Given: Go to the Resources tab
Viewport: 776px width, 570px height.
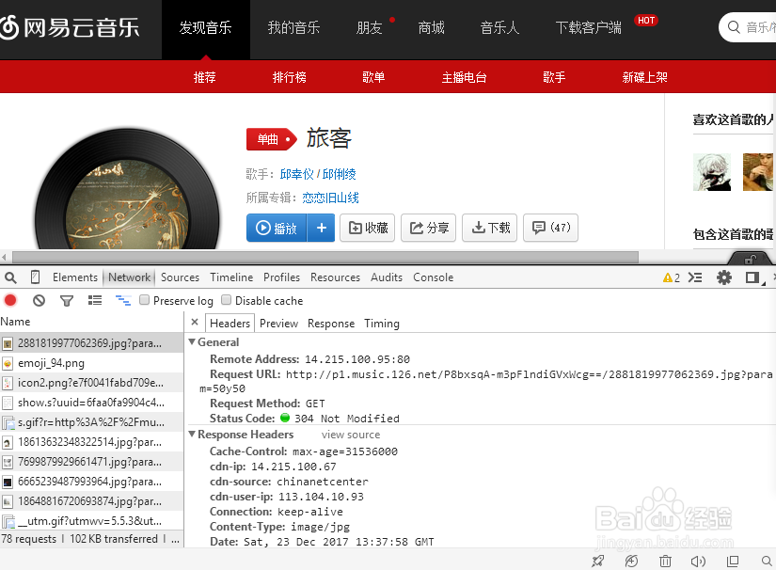Looking at the screenshot, I should point(335,277).
